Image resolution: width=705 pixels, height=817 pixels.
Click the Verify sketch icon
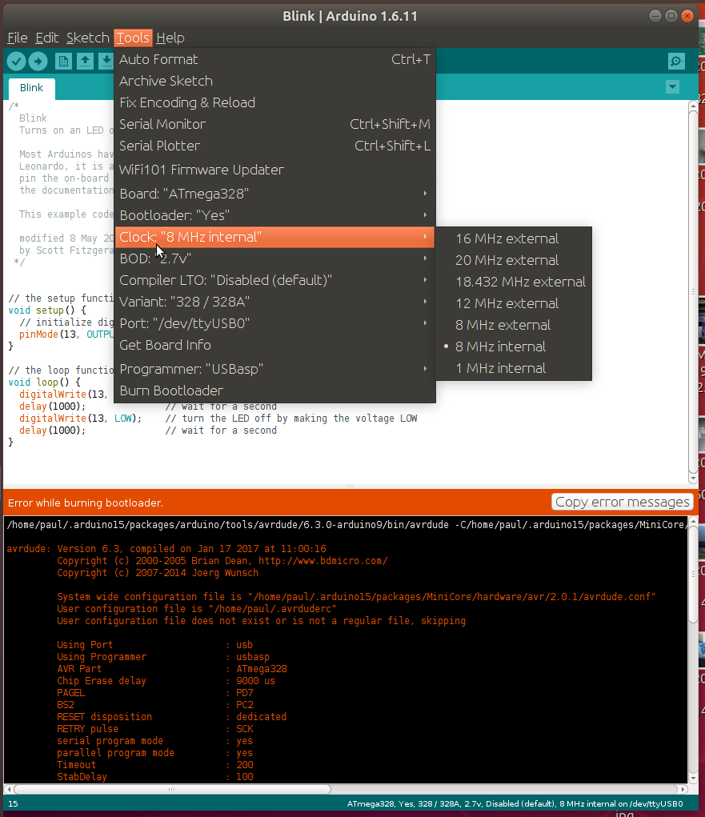[16, 61]
